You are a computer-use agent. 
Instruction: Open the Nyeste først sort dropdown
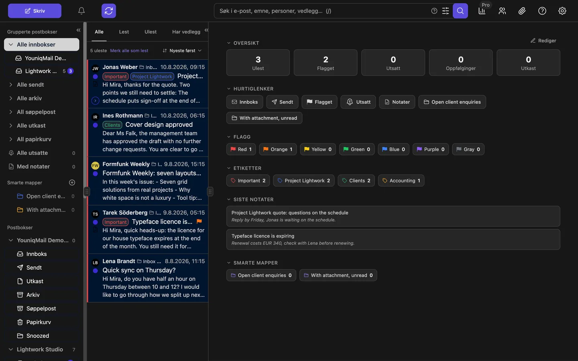pos(182,51)
